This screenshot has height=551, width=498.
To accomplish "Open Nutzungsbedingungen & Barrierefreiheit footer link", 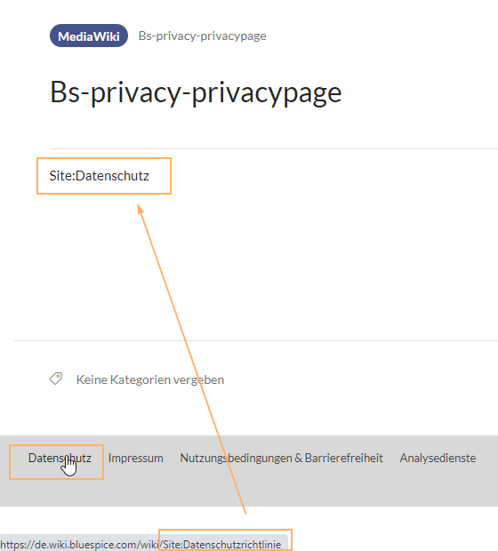I will pyautogui.click(x=281, y=458).
